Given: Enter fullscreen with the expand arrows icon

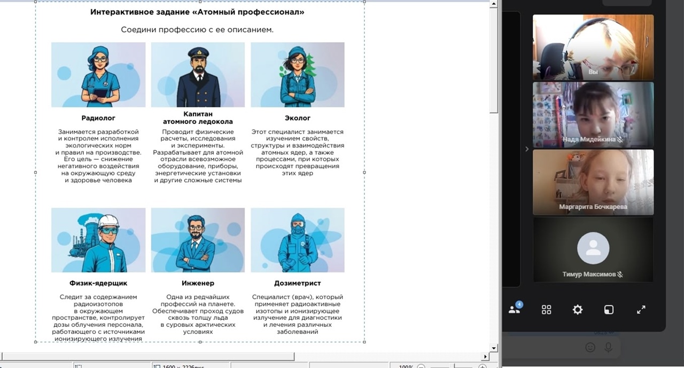Looking at the screenshot, I should coord(641,309).
